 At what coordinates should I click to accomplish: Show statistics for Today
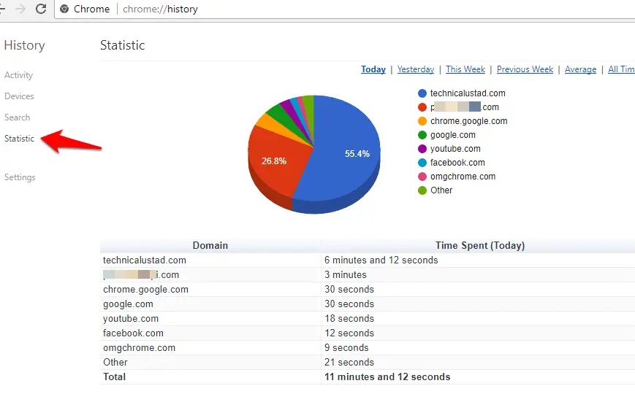click(x=373, y=69)
